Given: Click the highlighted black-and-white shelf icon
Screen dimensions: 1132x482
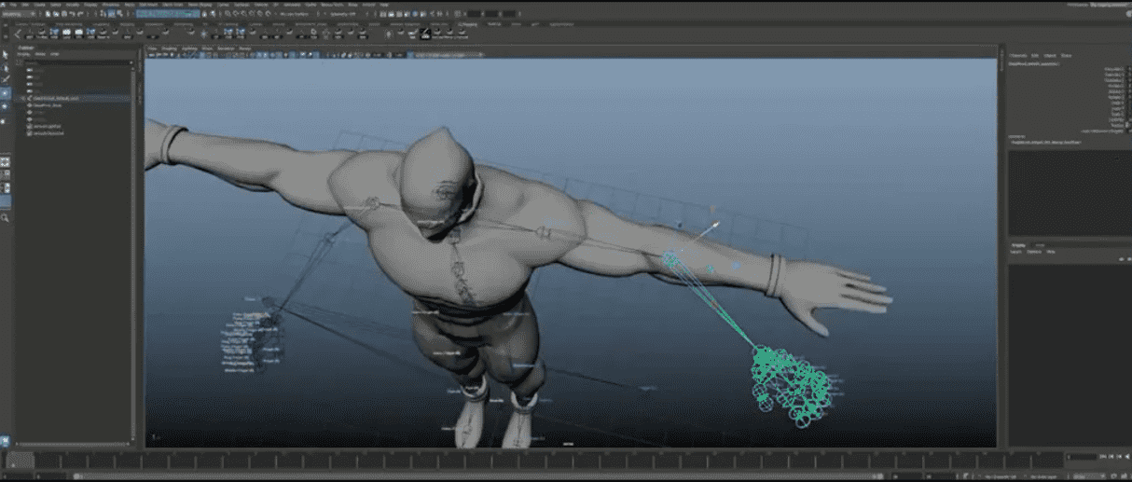Looking at the screenshot, I should coord(425,33).
